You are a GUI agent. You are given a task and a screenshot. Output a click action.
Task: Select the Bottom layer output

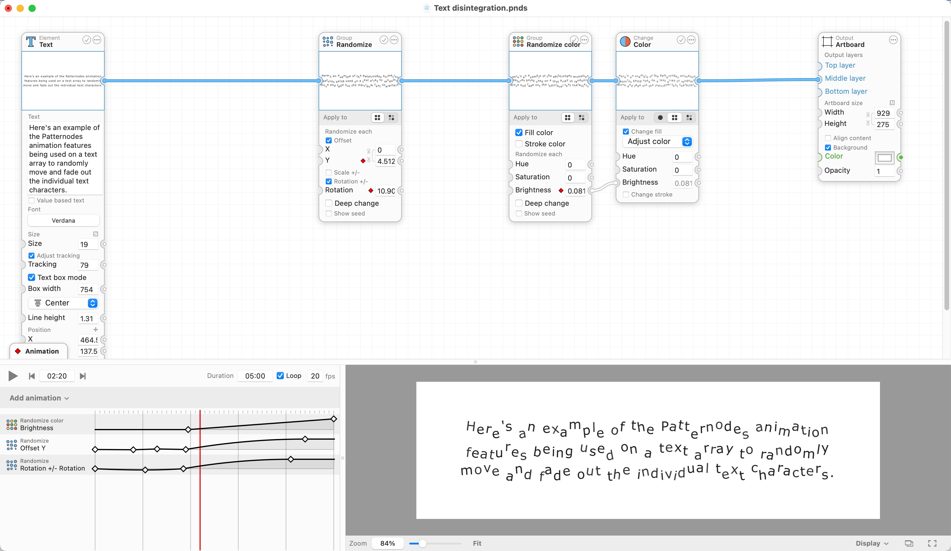846,91
